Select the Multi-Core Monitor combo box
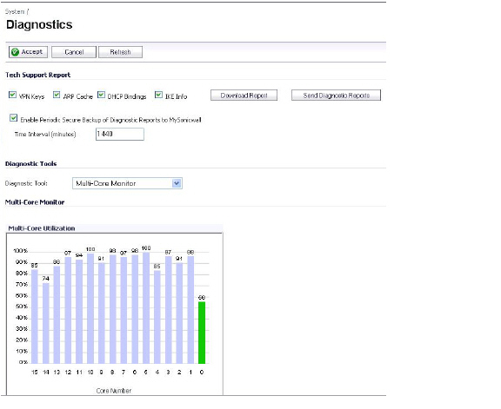The image size is (501, 409). (127, 183)
